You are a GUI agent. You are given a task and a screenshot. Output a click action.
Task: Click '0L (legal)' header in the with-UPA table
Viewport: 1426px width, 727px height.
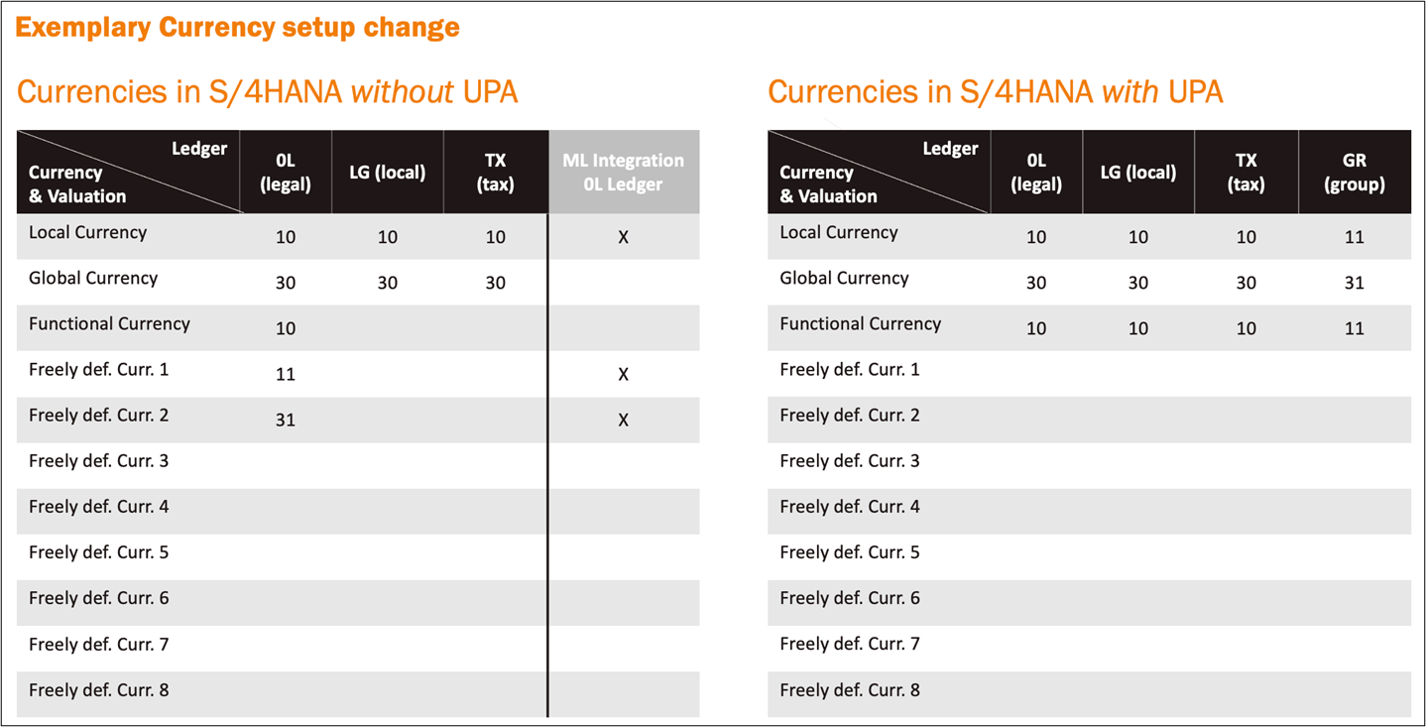1036,172
